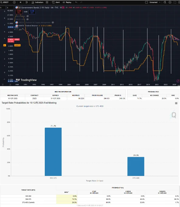Click the 3.540 SELL button
This screenshot has height=207, width=180.
[19, 12]
